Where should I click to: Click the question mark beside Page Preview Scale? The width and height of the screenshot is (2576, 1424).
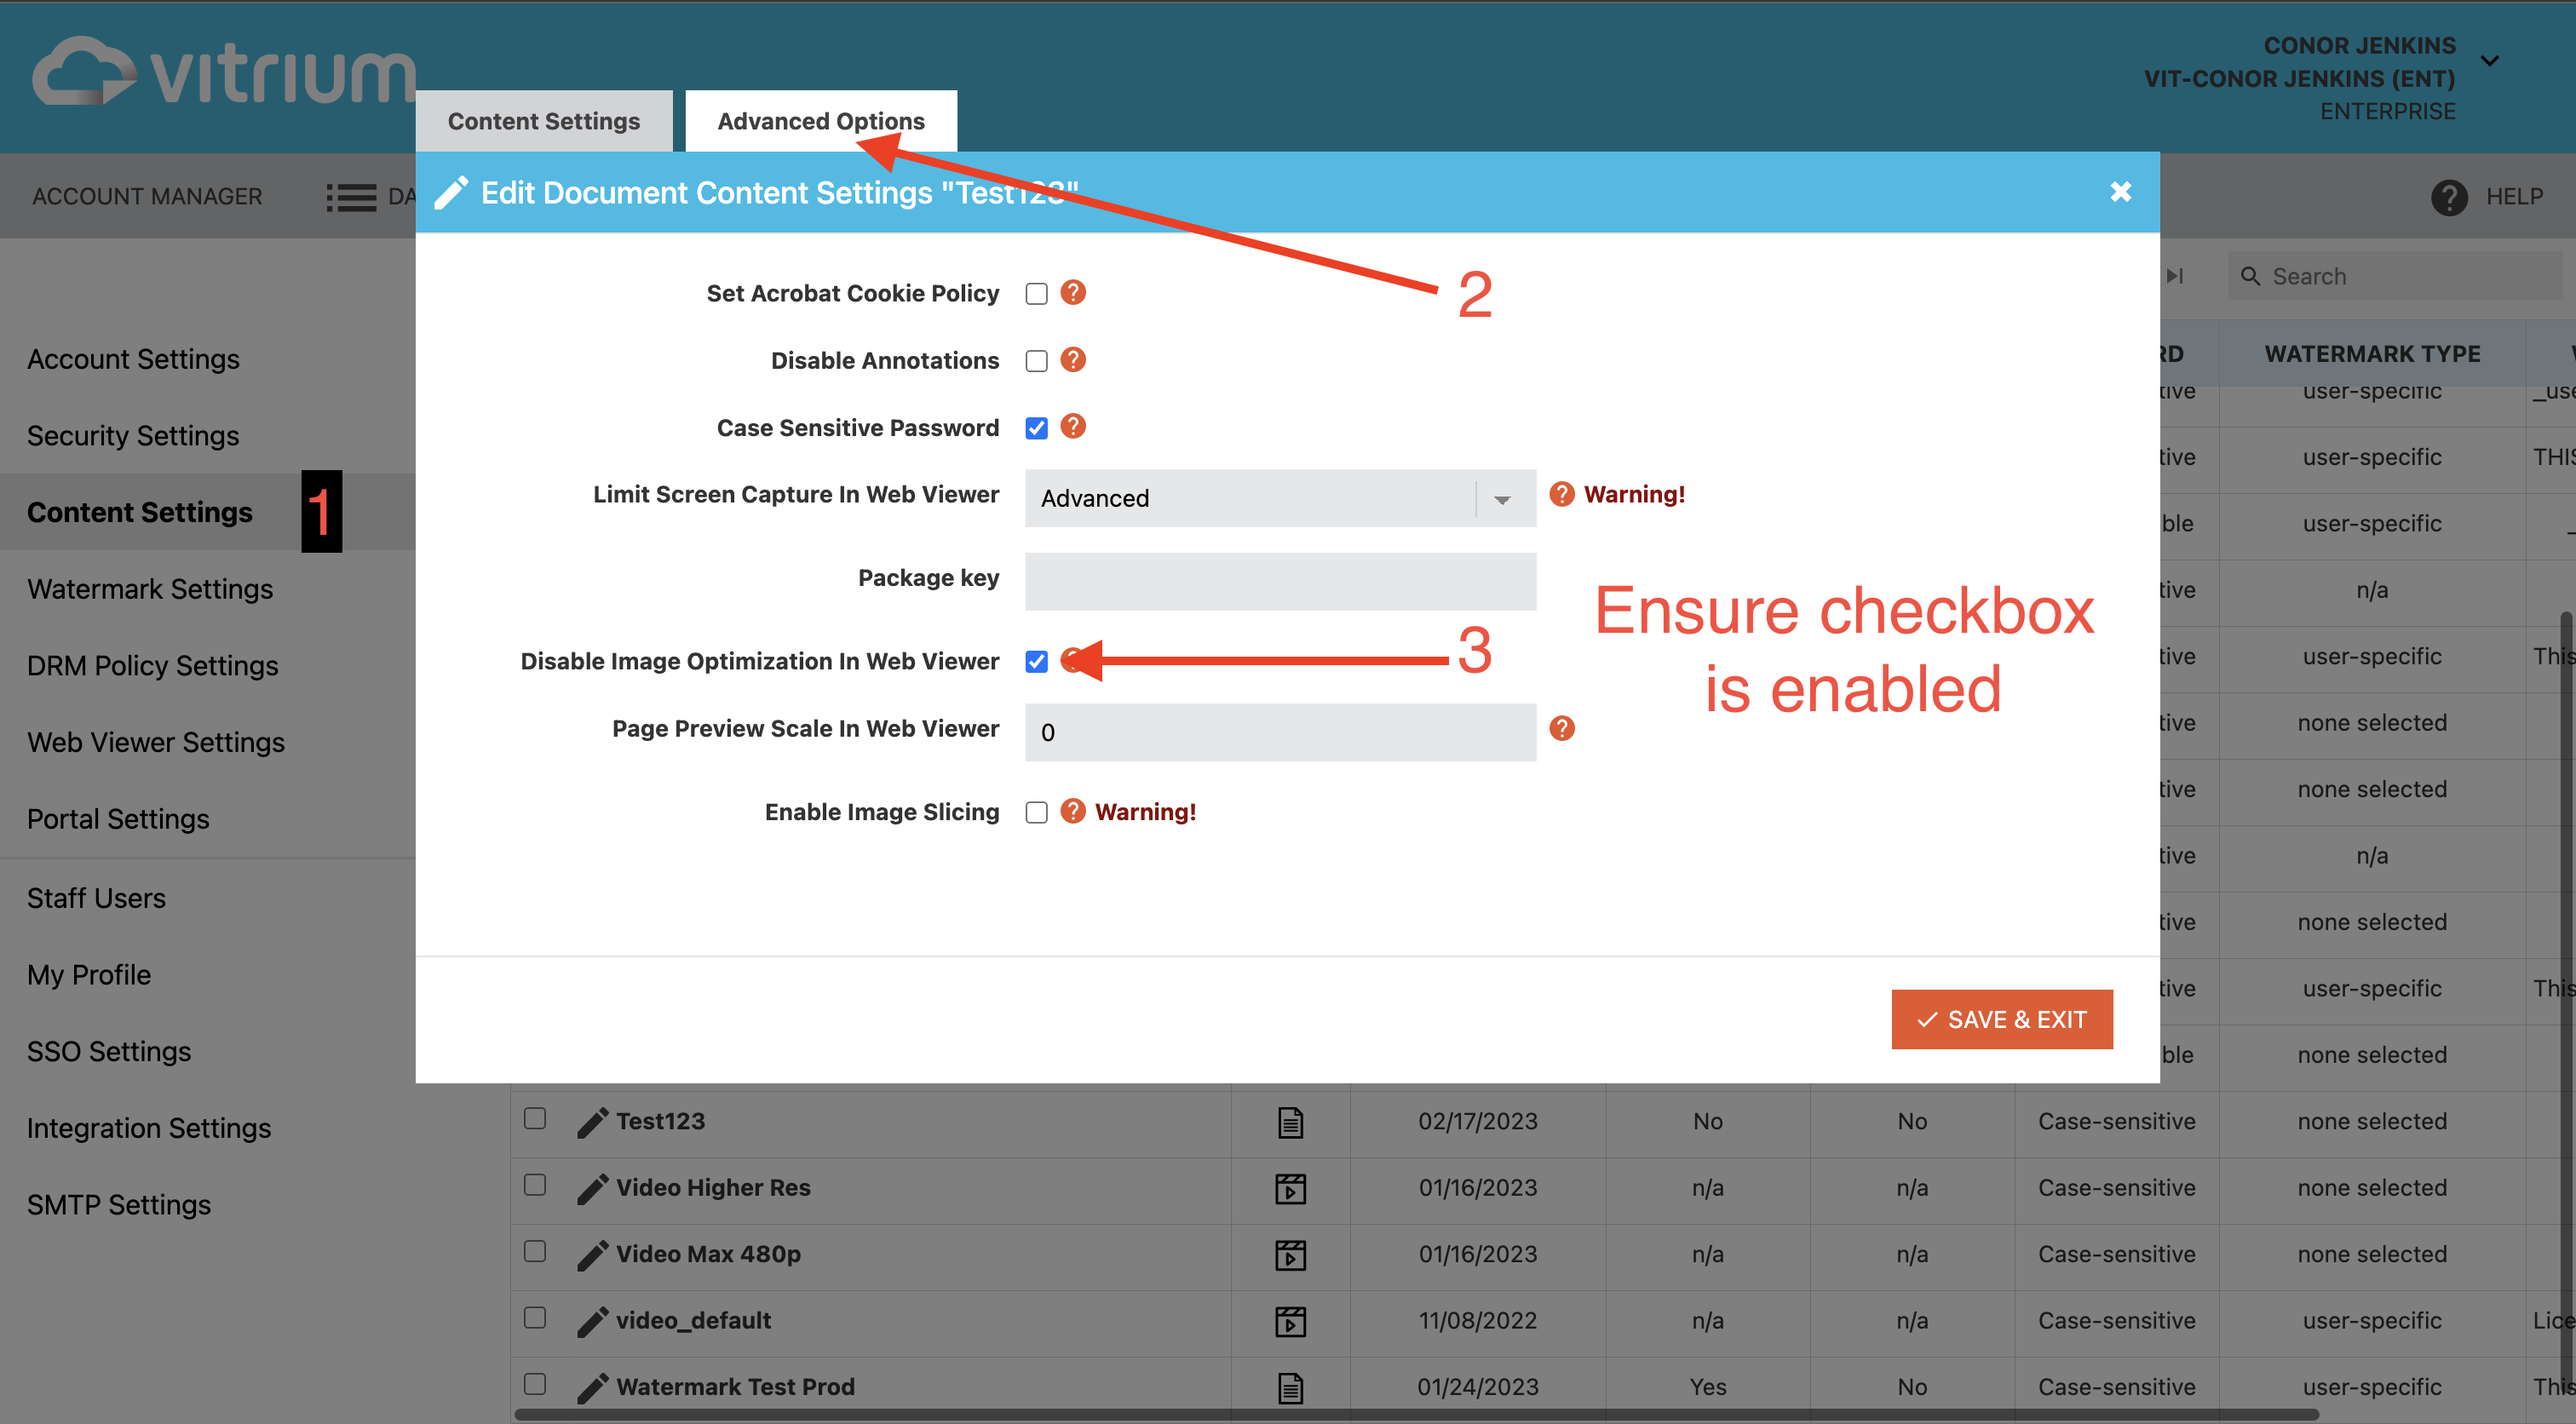[x=1562, y=729]
